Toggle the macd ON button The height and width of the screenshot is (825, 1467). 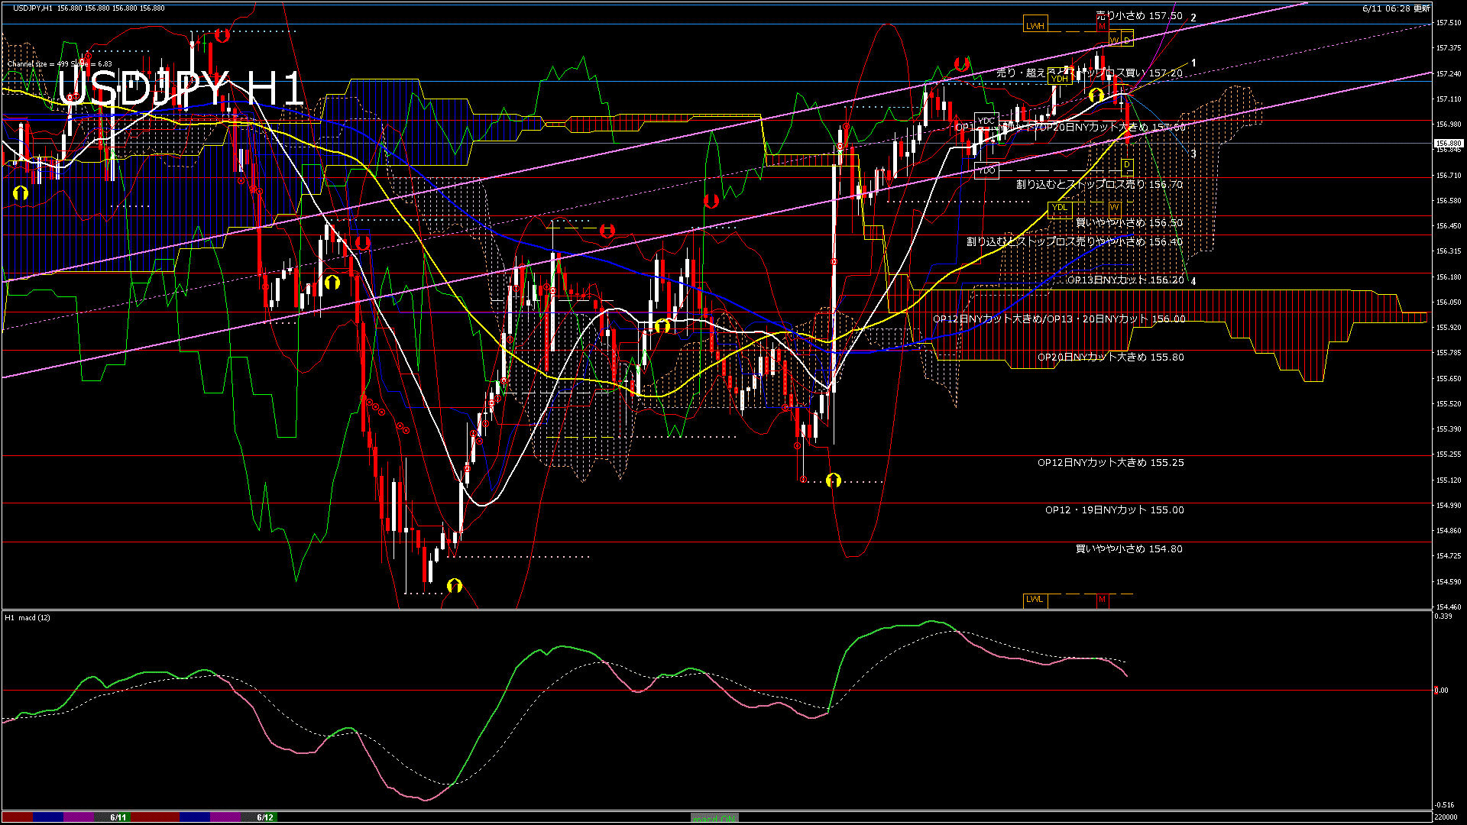[x=714, y=817]
